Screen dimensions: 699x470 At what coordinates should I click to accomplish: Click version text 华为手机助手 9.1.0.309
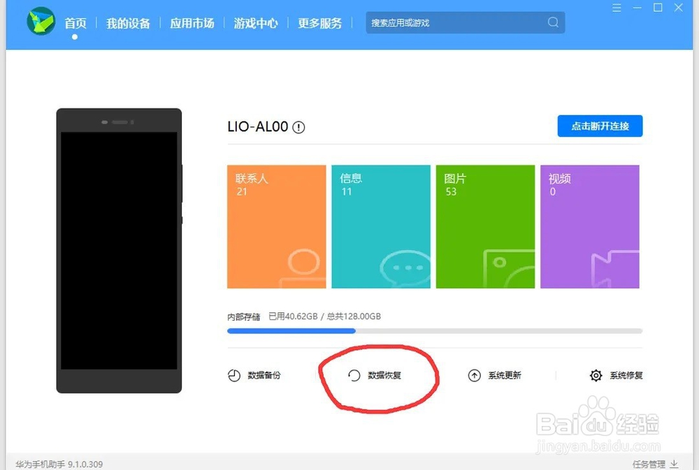click(59, 464)
